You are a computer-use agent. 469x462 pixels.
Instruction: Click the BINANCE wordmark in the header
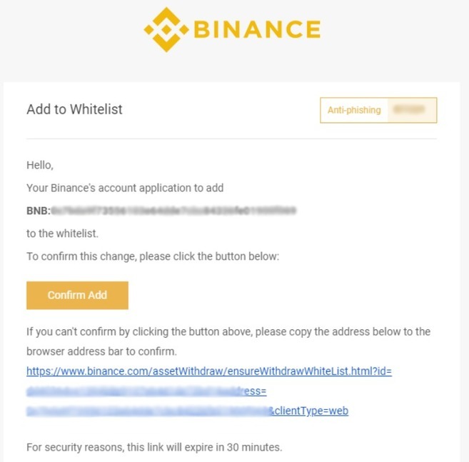(x=256, y=29)
